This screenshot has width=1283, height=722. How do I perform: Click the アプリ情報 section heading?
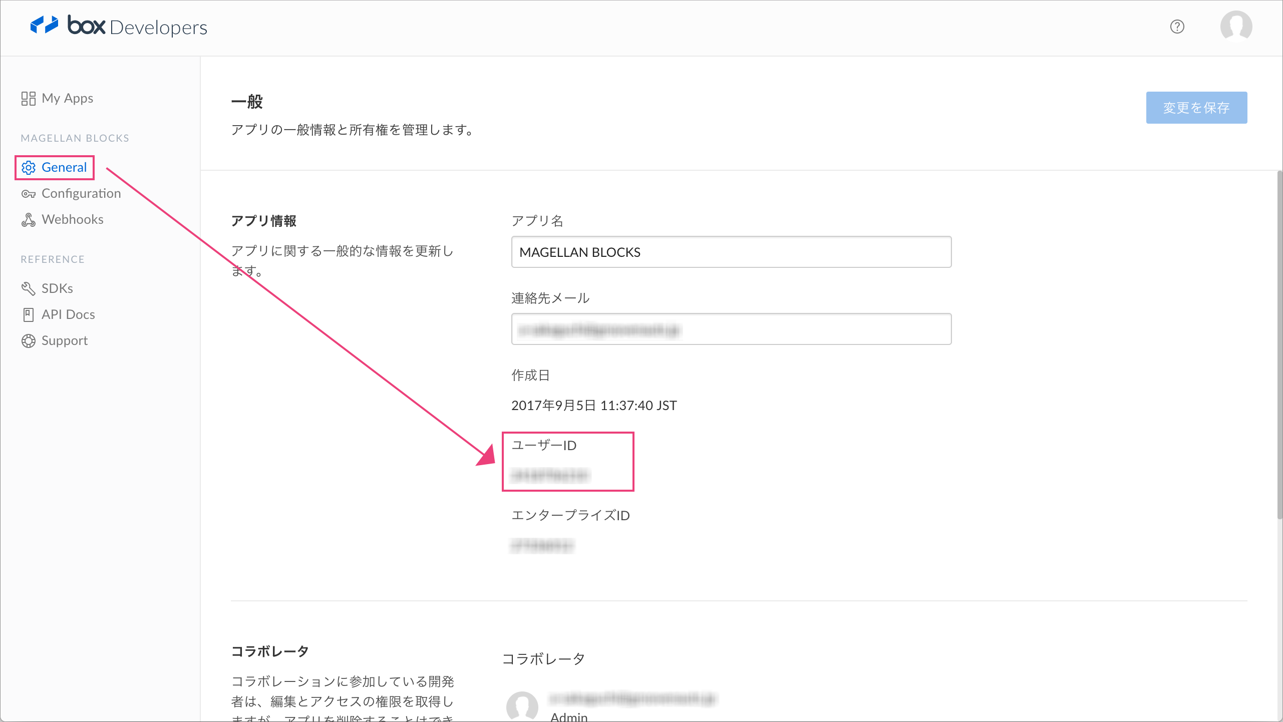click(x=264, y=221)
